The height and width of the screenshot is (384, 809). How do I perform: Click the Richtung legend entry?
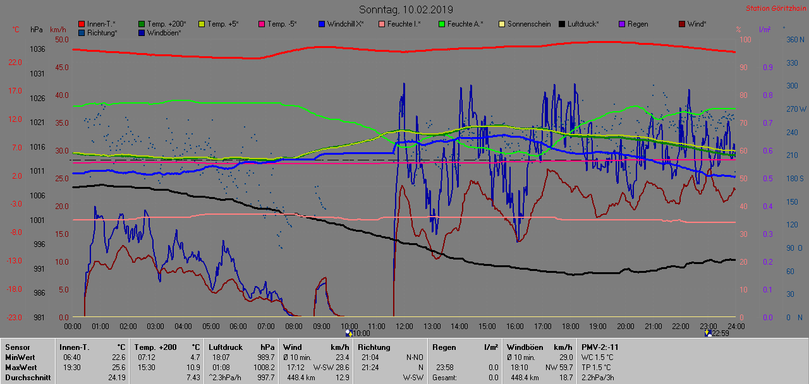tap(102, 32)
